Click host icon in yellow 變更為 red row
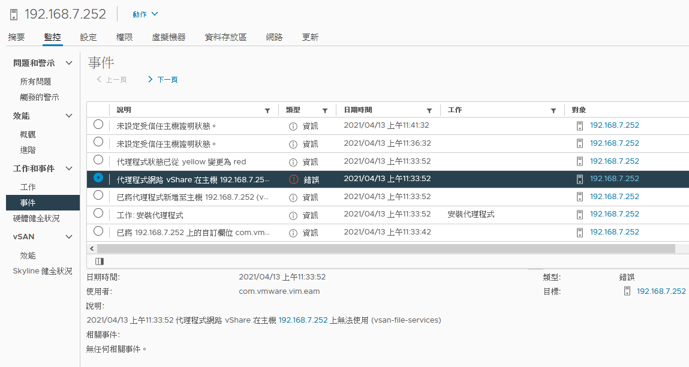 pos(580,161)
